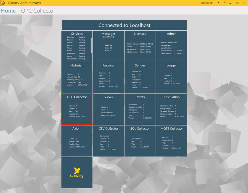This screenshot has width=248, height=193.
Task: Click the Services list scrollbar thumb
Action: 91,45
